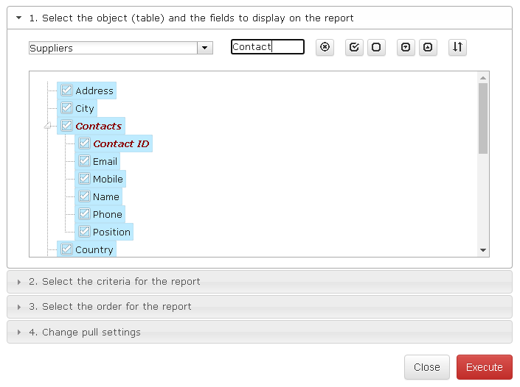Toggle the Contact ID checkbox
Screen dimensions: 520x387
click(84, 143)
